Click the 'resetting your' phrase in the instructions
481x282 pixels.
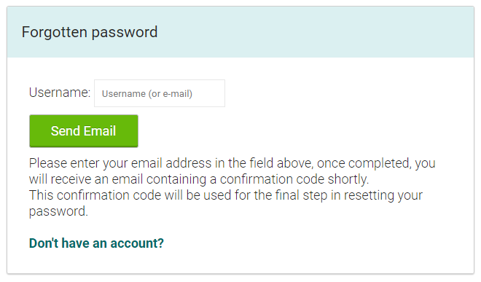pyautogui.click(x=383, y=195)
